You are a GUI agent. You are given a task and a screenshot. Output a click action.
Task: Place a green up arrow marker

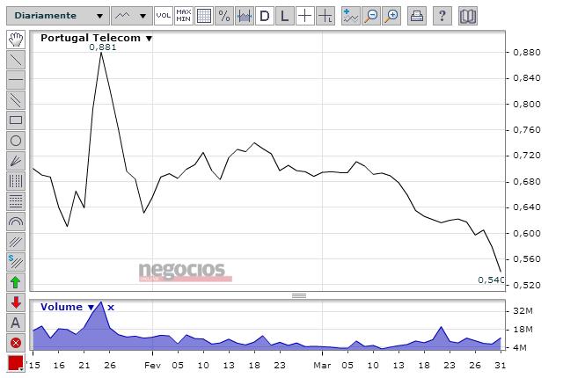(16, 282)
